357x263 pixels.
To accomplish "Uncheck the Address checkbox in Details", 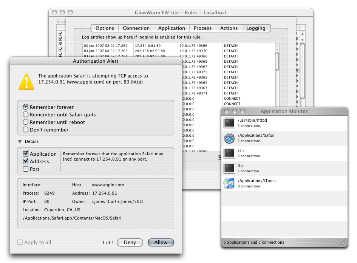I will point(26,161).
